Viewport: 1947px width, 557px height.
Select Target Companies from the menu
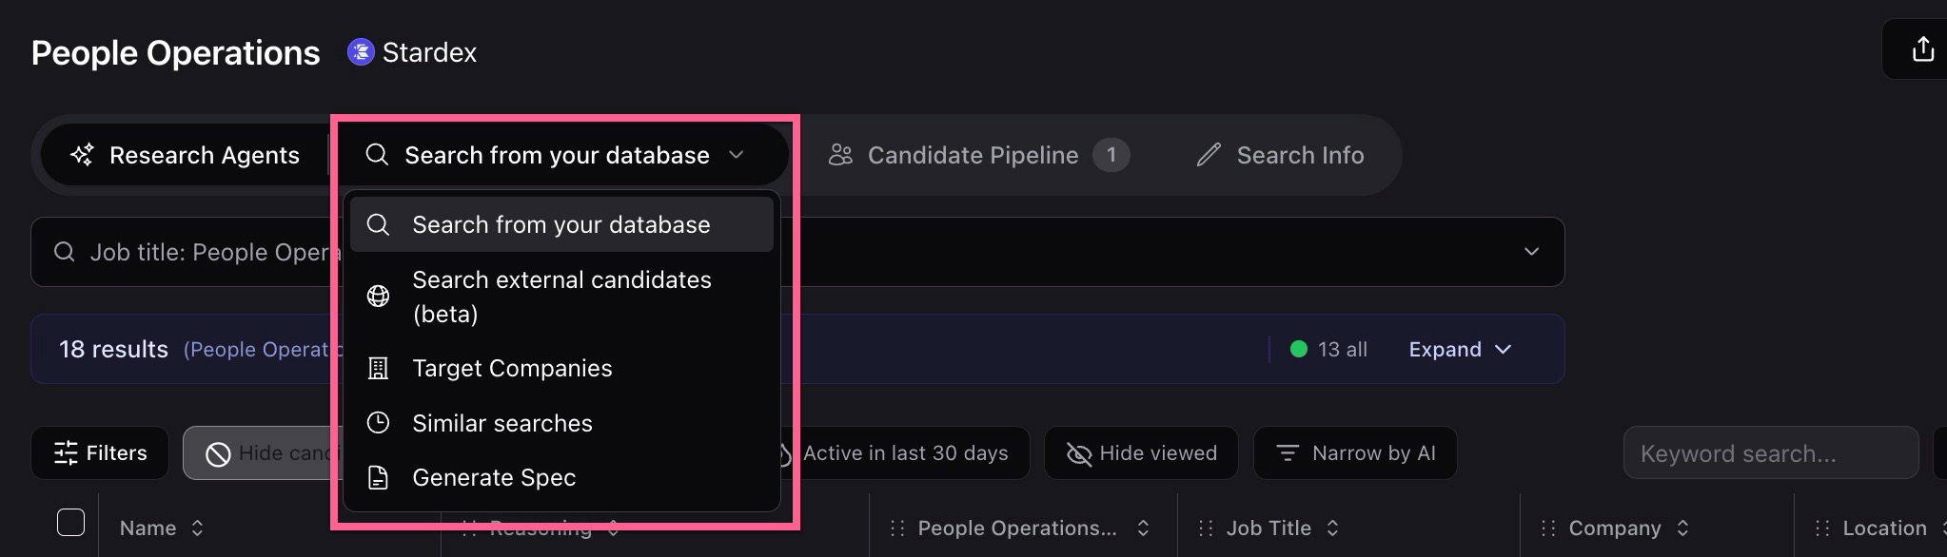(561, 368)
